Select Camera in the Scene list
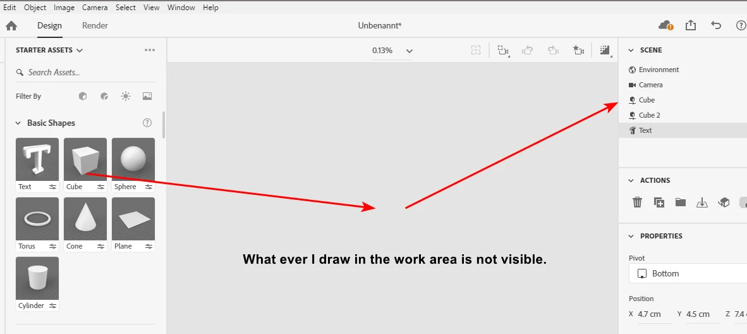This screenshot has height=334, width=747. point(683,85)
